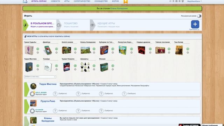This screenshot has width=224, height=126.
Task: Open the Япония game box thumbnail
Action: pyautogui.click(x=104, y=67)
